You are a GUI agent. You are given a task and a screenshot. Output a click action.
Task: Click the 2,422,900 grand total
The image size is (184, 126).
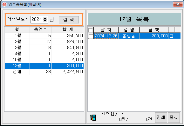(x=73, y=72)
